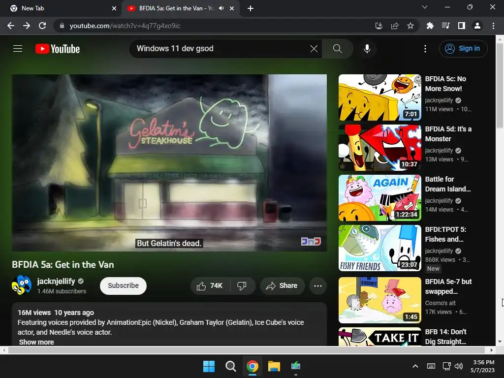Screen dimensions: 504x378
Task: Open BFDIA 5c: No More Snow thumbnail
Action: [379, 97]
